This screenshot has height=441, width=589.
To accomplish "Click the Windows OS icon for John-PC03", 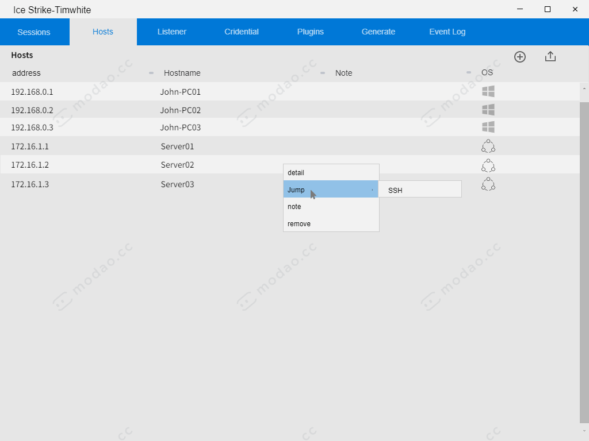I will point(488,127).
